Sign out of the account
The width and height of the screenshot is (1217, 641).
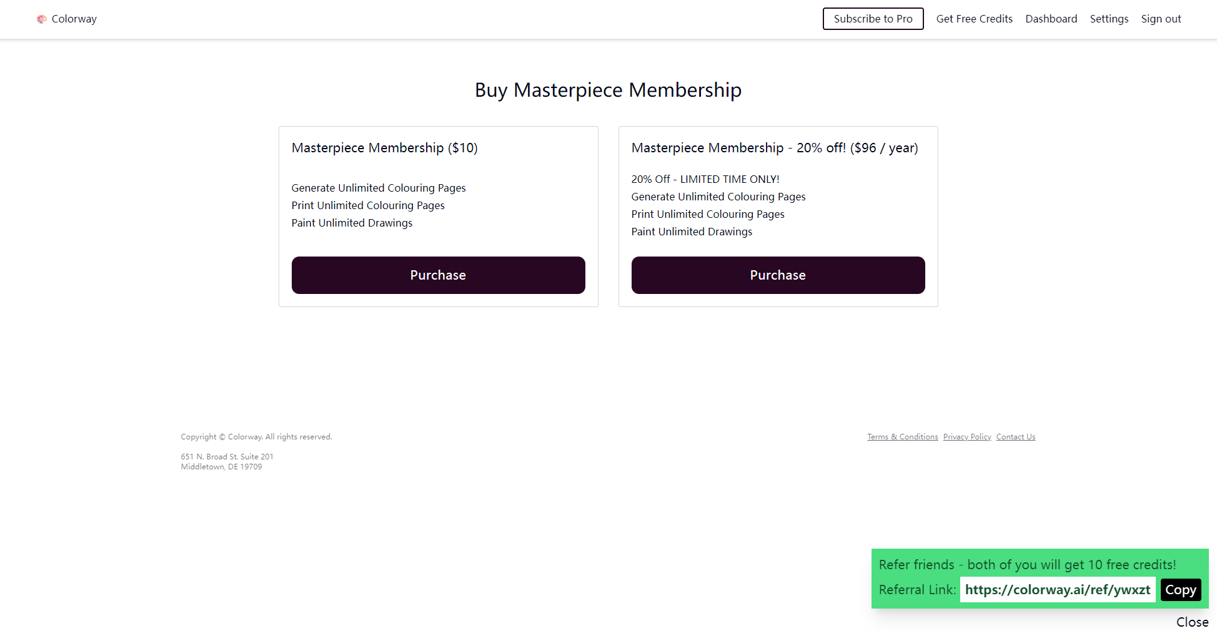pos(1161,19)
